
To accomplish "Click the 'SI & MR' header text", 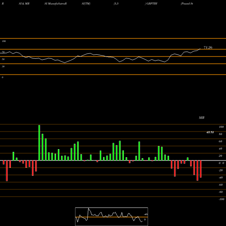I will (x=24, y=4).
